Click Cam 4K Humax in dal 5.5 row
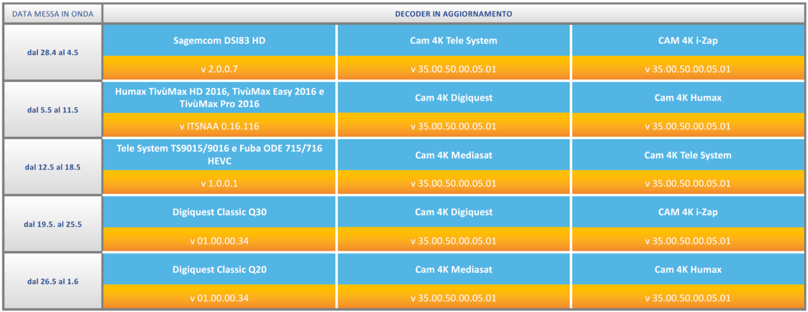Viewport: 808px width, 312px height. (x=688, y=97)
